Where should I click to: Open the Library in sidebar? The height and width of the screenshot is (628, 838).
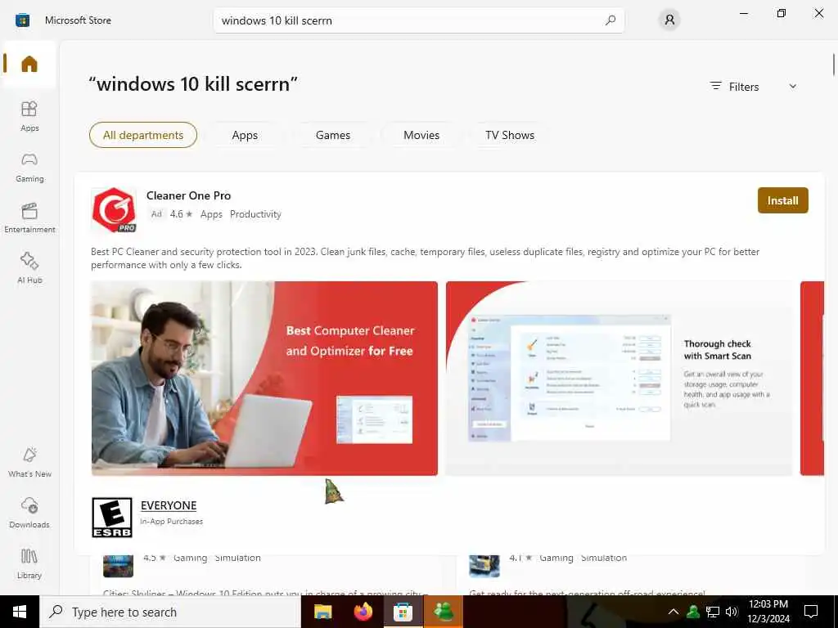pos(29,563)
